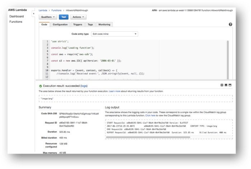Click the log output horizontal scrollbar
This screenshot has width=251, height=169.
coord(148,137)
